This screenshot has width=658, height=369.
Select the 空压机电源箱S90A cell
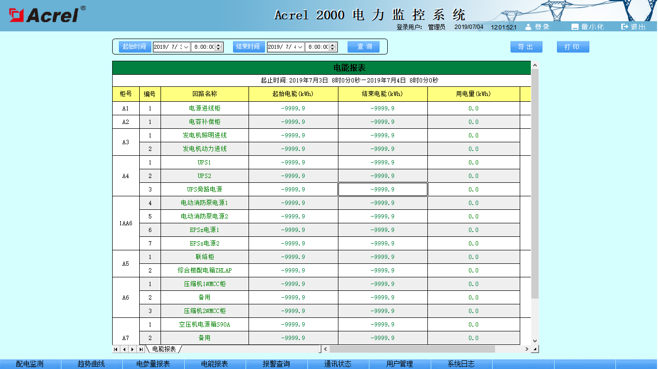[205, 325]
